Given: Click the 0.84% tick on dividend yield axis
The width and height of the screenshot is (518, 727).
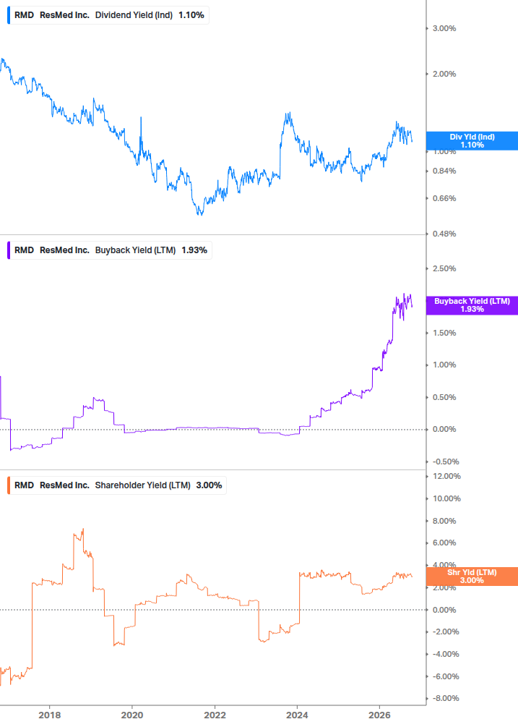Looking at the screenshot, I should point(444,171).
